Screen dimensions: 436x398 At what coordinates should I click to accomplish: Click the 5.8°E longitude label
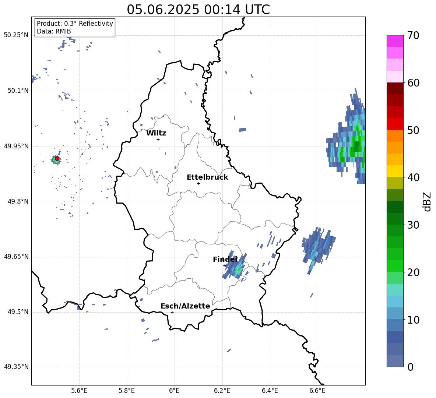[x=127, y=391]
